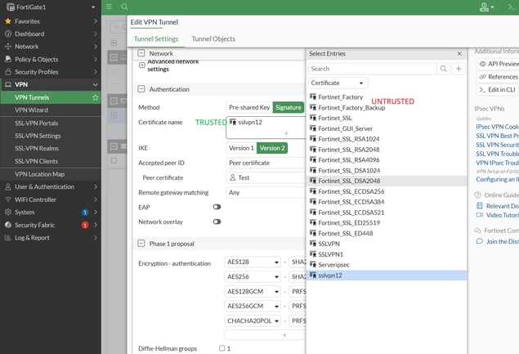Choose IKE Version 2

[x=272, y=148]
